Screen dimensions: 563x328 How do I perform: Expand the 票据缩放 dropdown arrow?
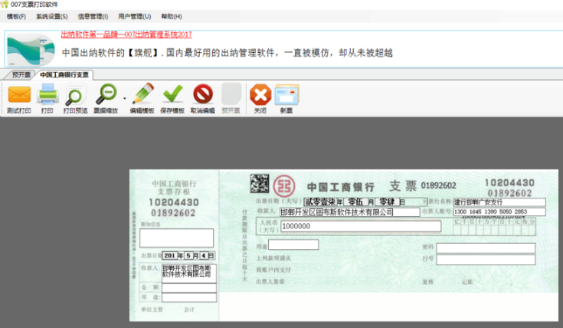[x=125, y=98]
